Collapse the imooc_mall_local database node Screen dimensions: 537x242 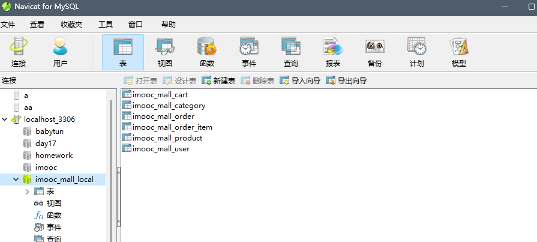tap(16, 180)
